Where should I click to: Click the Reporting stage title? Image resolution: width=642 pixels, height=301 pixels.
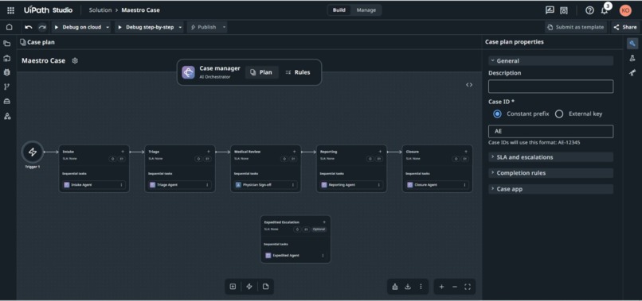point(328,152)
